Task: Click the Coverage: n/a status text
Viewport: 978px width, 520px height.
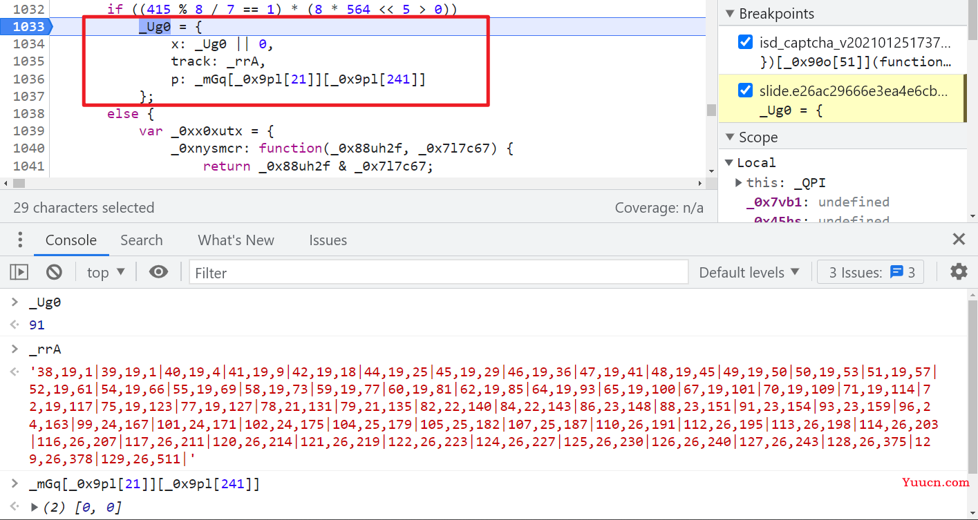Action: [x=659, y=207]
